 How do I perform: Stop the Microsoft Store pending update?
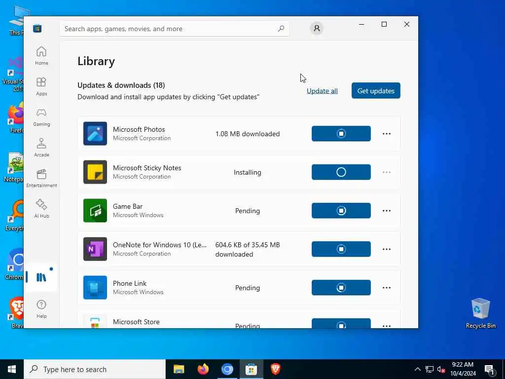[341, 323]
